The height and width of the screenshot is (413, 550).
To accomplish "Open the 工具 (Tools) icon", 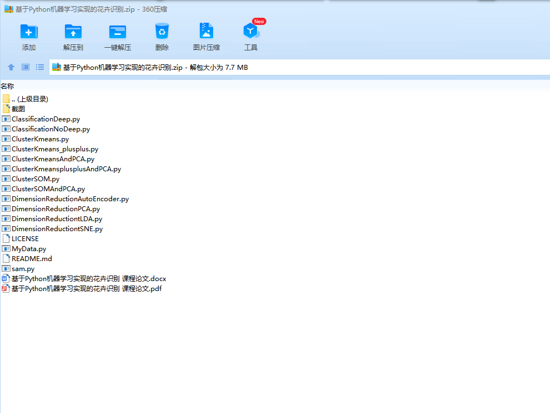I will [251, 31].
